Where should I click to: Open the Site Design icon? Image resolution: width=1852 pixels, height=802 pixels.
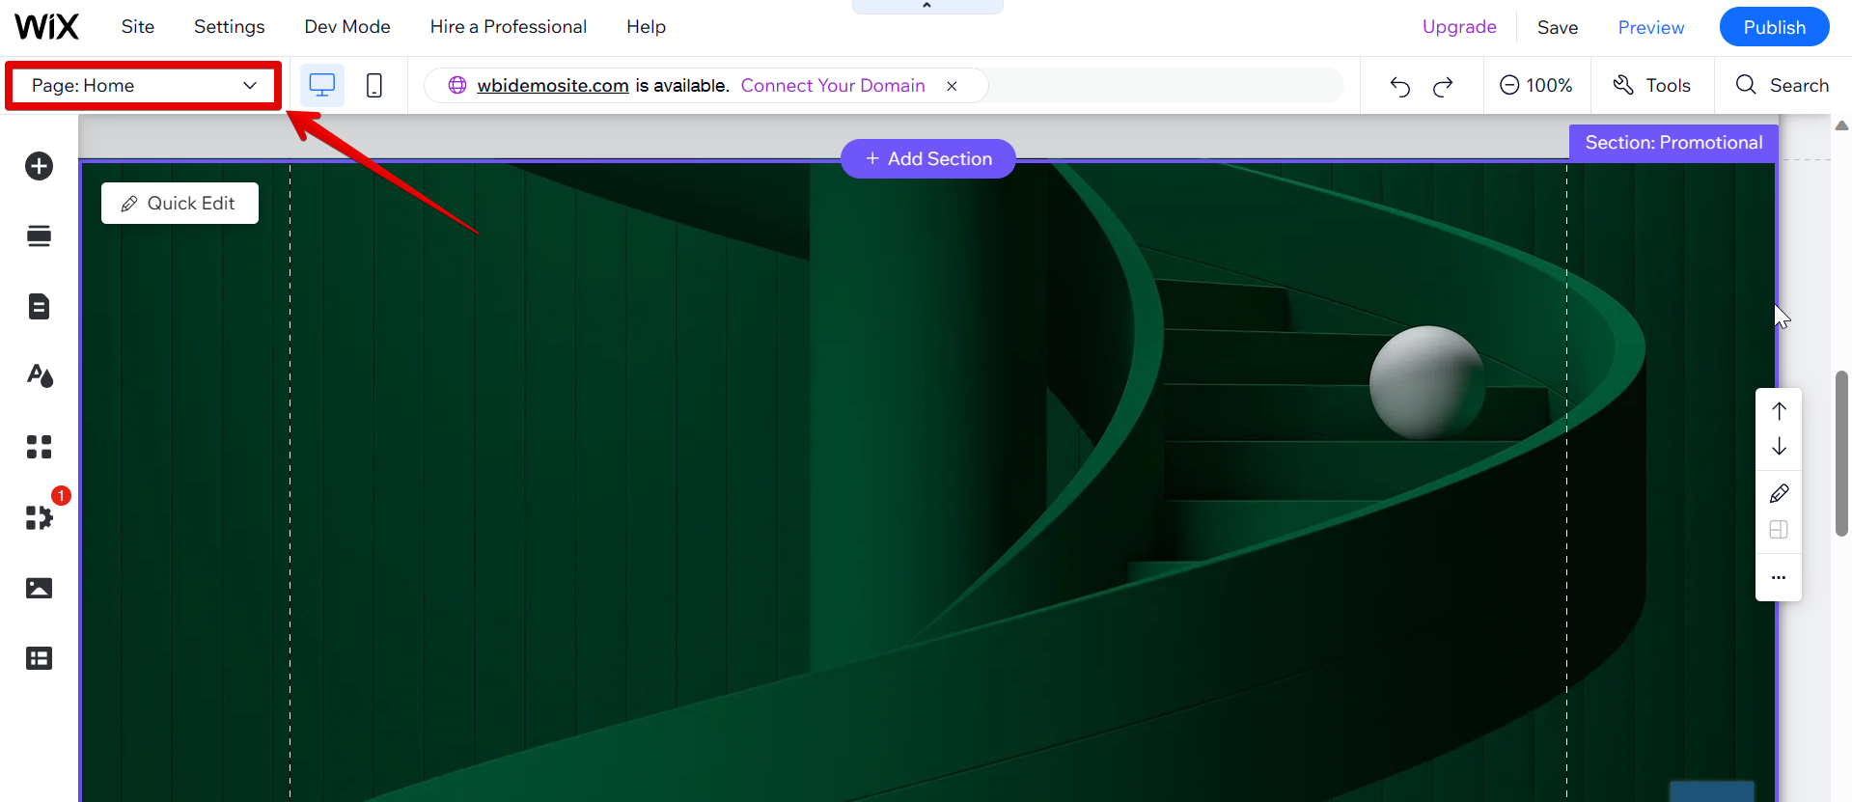(39, 376)
